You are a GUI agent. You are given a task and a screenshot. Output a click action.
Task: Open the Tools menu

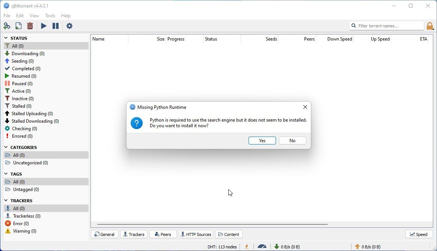click(50, 15)
